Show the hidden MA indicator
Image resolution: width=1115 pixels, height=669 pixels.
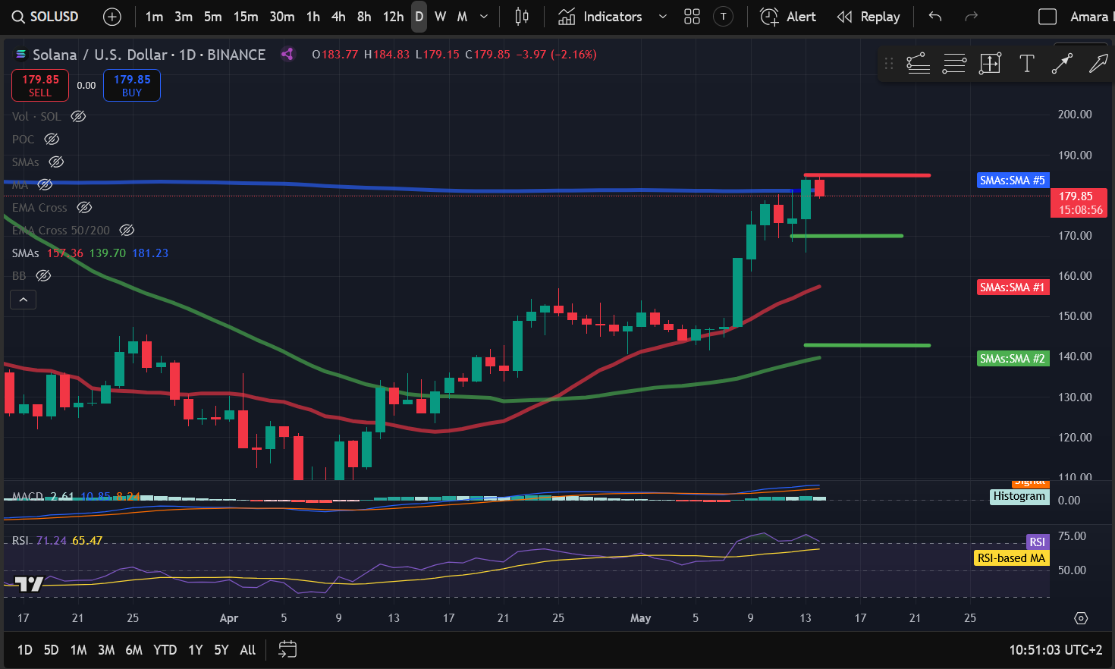pos(45,184)
